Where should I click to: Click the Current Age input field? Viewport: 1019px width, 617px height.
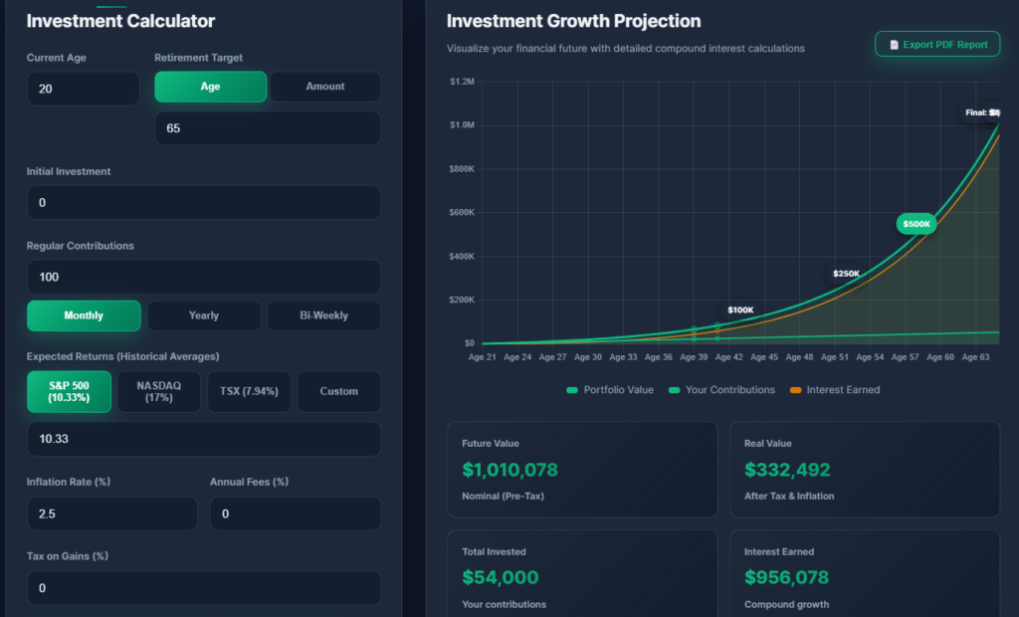click(84, 89)
